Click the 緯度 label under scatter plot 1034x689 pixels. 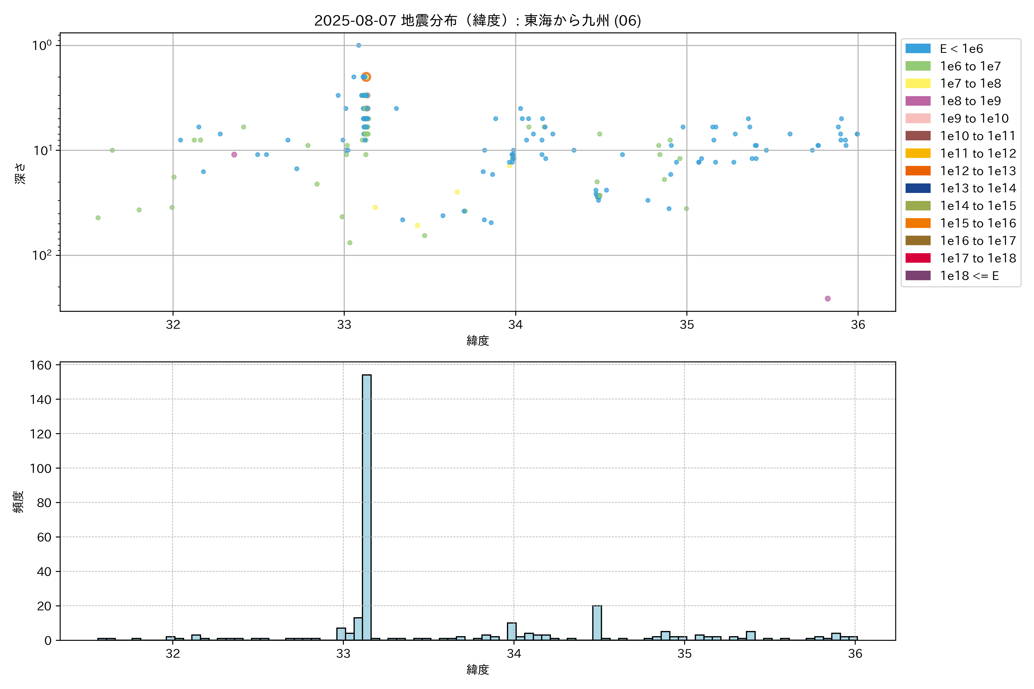pos(477,340)
